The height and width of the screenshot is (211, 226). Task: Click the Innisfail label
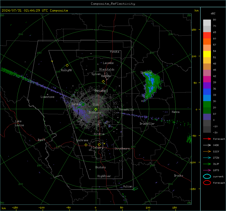tap(101, 91)
